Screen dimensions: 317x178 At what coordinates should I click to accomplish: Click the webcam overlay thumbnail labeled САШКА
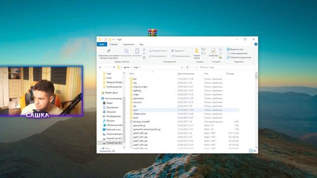click(41, 91)
